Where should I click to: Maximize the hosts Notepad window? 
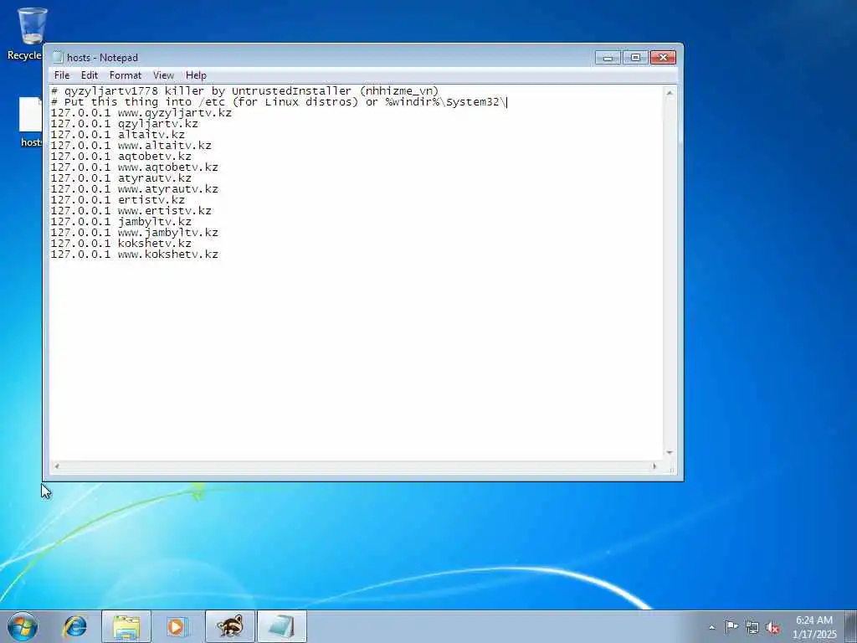(x=635, y=58)
